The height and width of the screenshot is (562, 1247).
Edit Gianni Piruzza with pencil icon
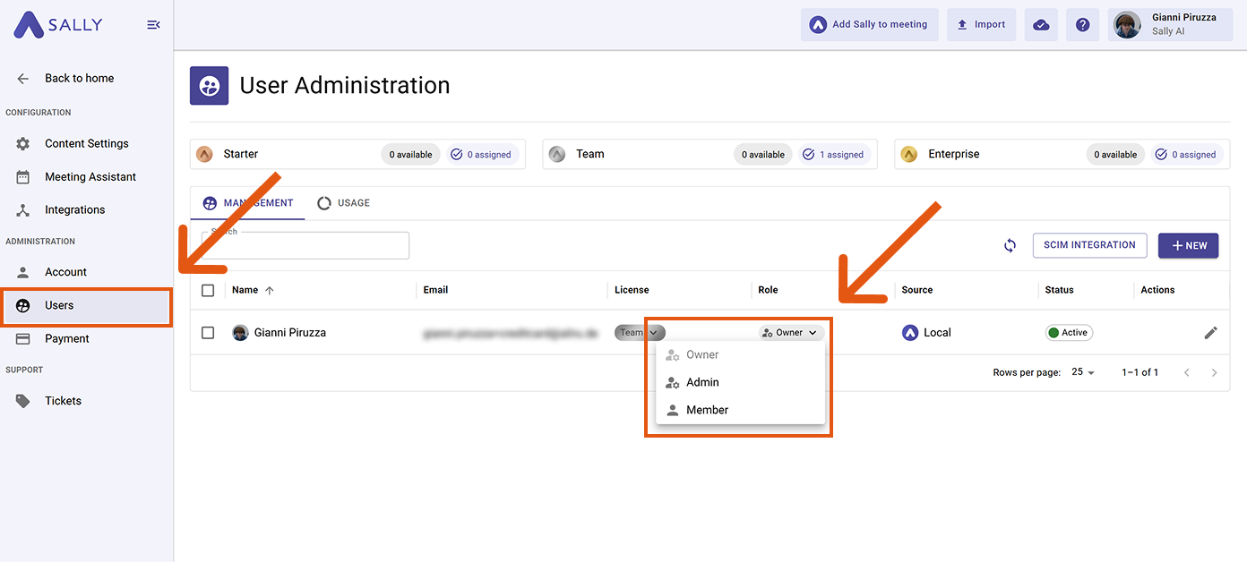1210,333
